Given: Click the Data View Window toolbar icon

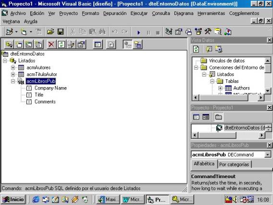Looking at the screenshot, I should [218, 32].
